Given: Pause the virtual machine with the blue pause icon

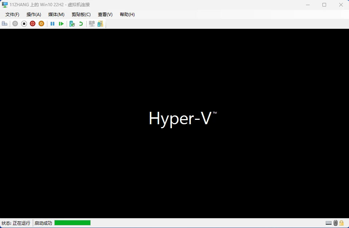Looking at the screenshot, I should pos(52,24).
